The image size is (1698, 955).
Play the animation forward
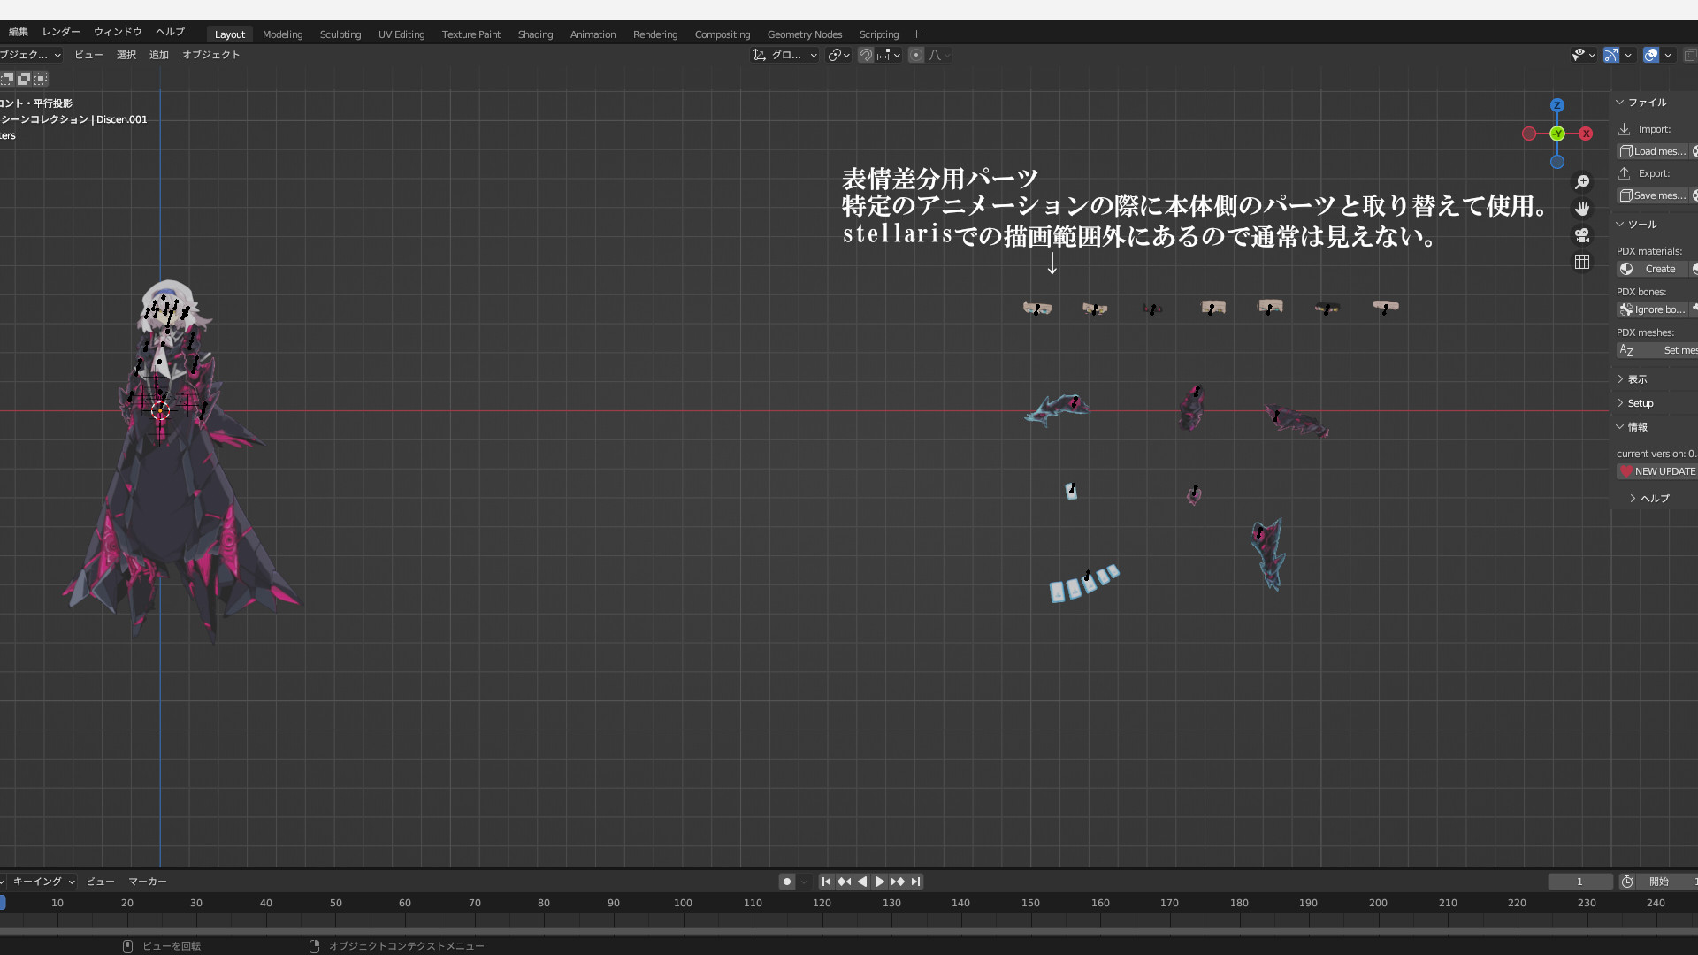879,882
